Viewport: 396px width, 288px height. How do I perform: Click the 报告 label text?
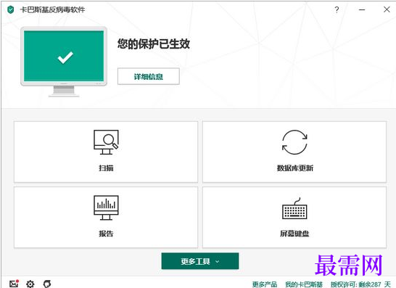point(106,234)
